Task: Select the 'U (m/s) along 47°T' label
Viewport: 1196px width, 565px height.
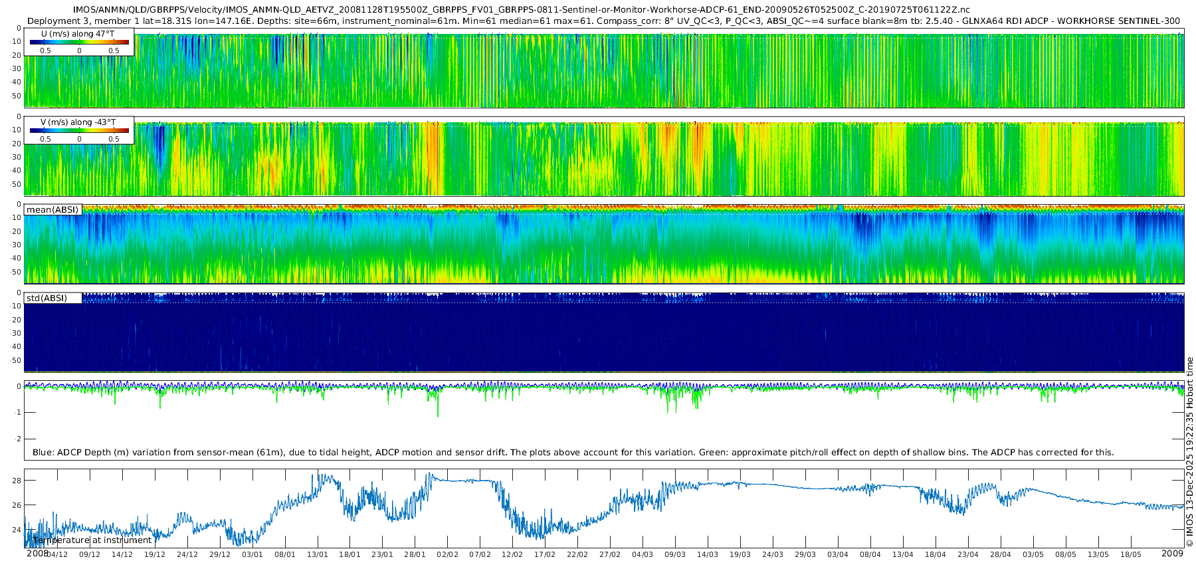Action: (x=78, y=34)
